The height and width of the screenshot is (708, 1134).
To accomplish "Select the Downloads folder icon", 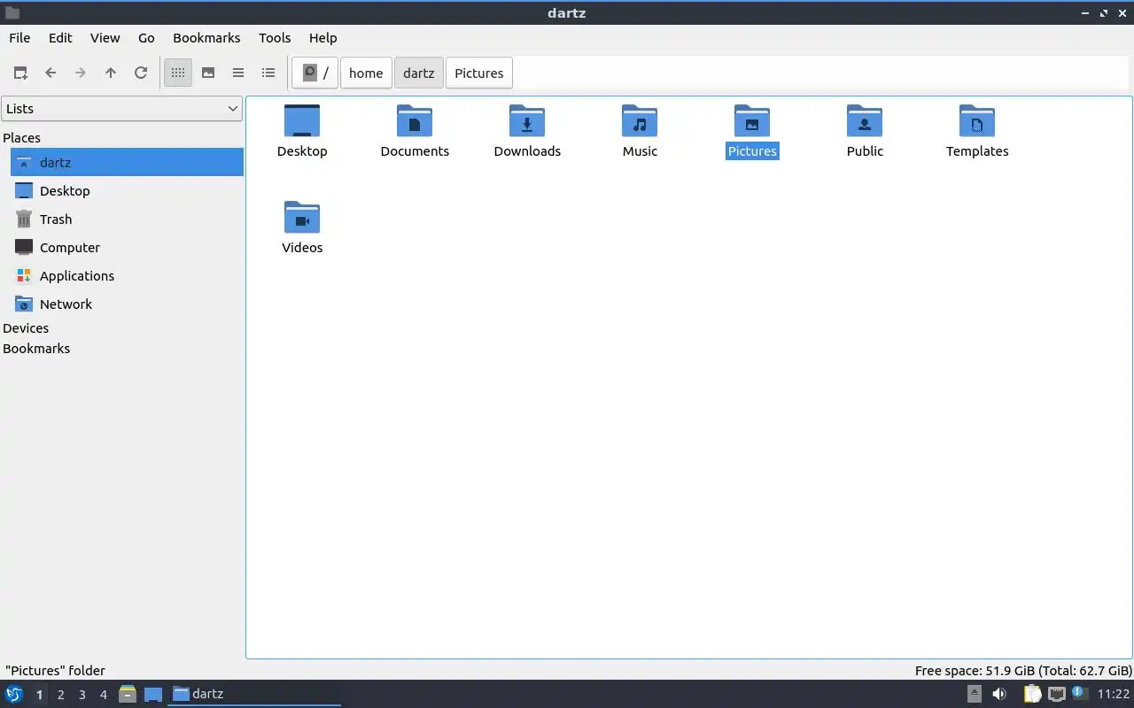I will tap(527, 131).
